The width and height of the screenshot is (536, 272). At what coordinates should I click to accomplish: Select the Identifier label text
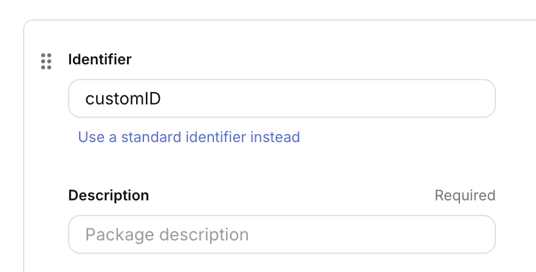tap(100, 59)
